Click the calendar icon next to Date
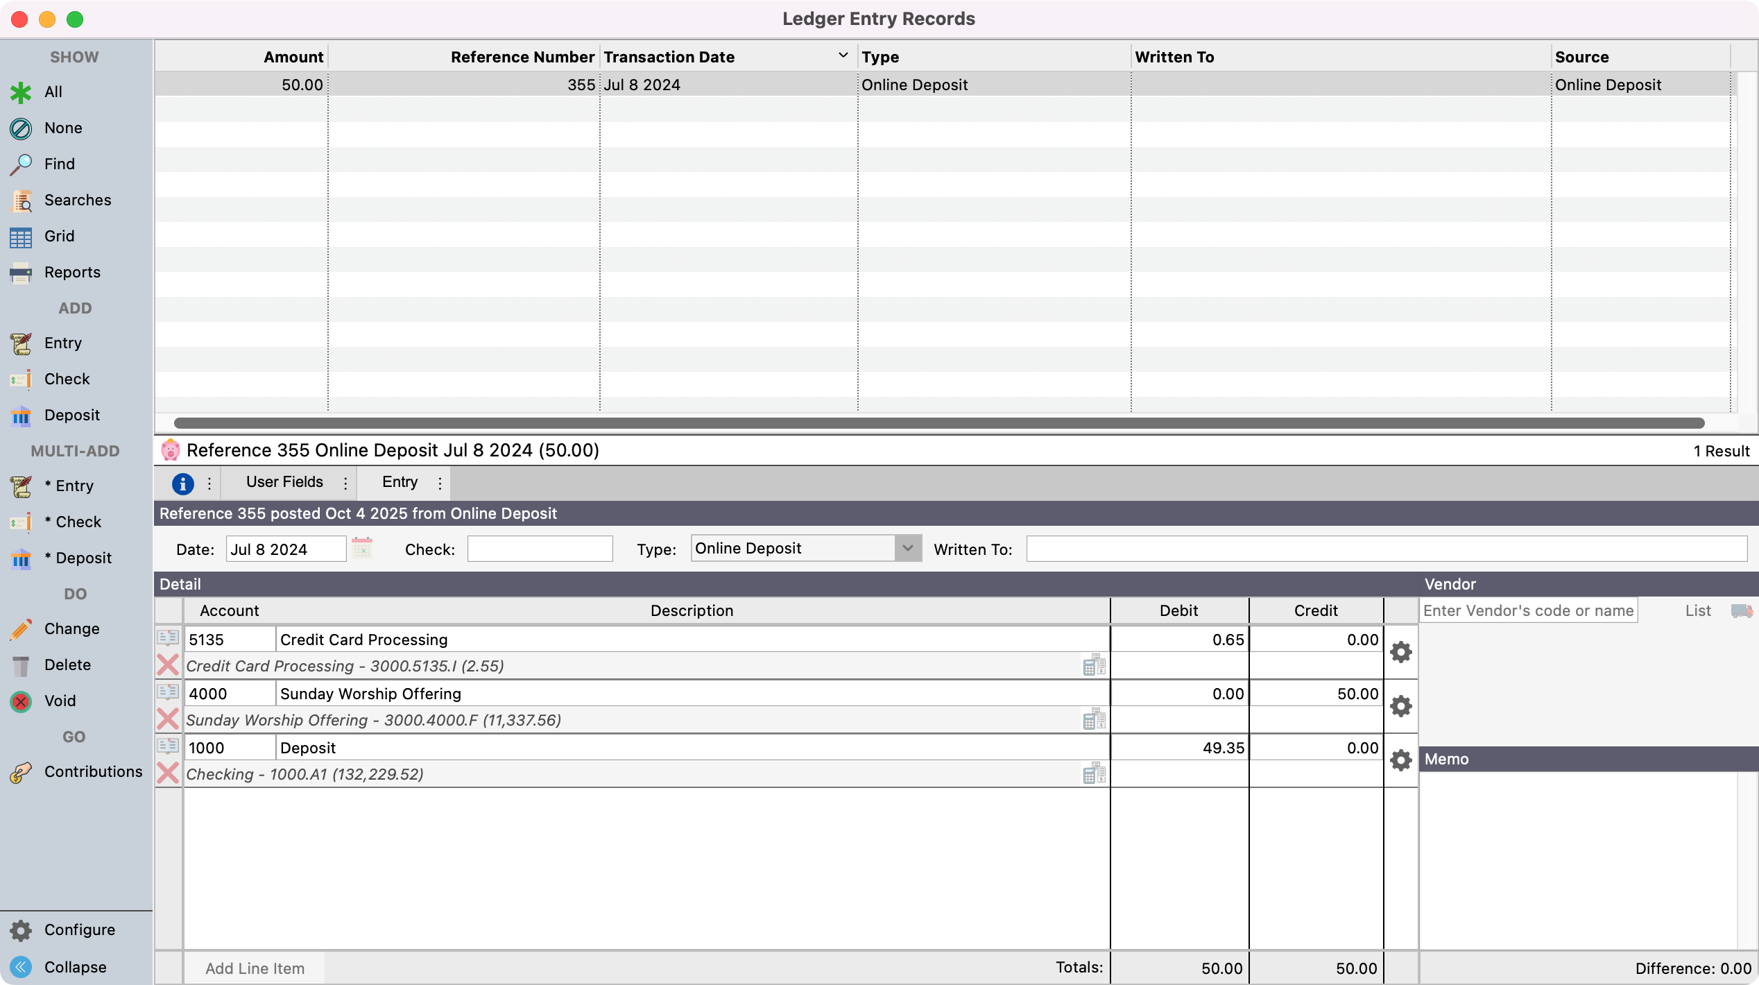Image resolution: width=1759 pixels, height=985 pixels. (362, 549)
